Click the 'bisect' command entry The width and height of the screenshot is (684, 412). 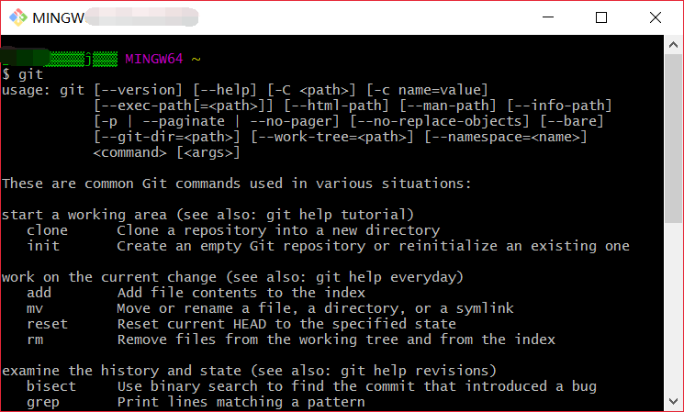pyautogui.click(x=51, y=386)
